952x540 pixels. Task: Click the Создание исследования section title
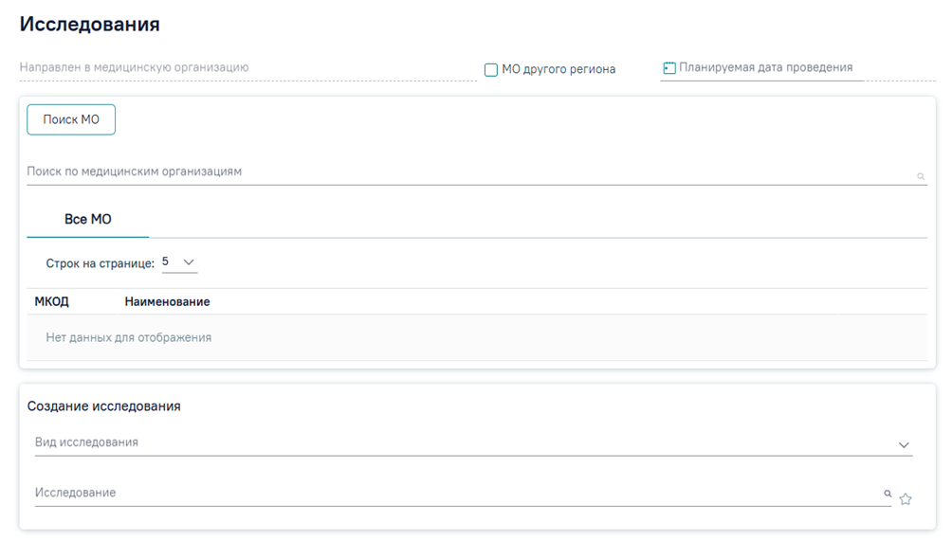[x=103, y=406]
